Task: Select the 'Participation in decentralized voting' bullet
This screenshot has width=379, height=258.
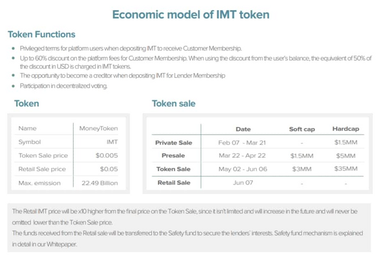Action: coord(64,86)
